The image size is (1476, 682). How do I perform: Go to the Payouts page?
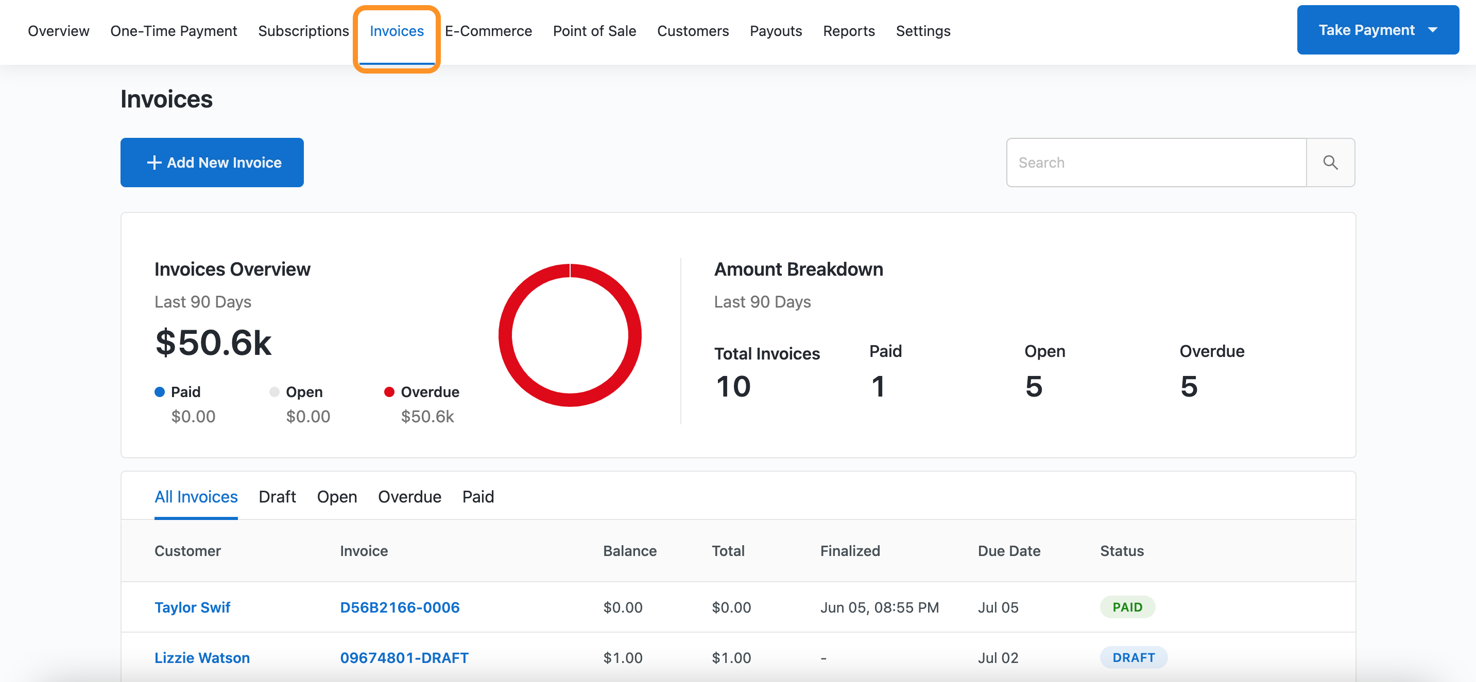click(x=775, y=31)
